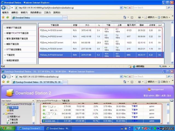Viewport: 175px width, 131px height.
Task: Open 說明(H) menu
Action: click(x=57, y=13)
